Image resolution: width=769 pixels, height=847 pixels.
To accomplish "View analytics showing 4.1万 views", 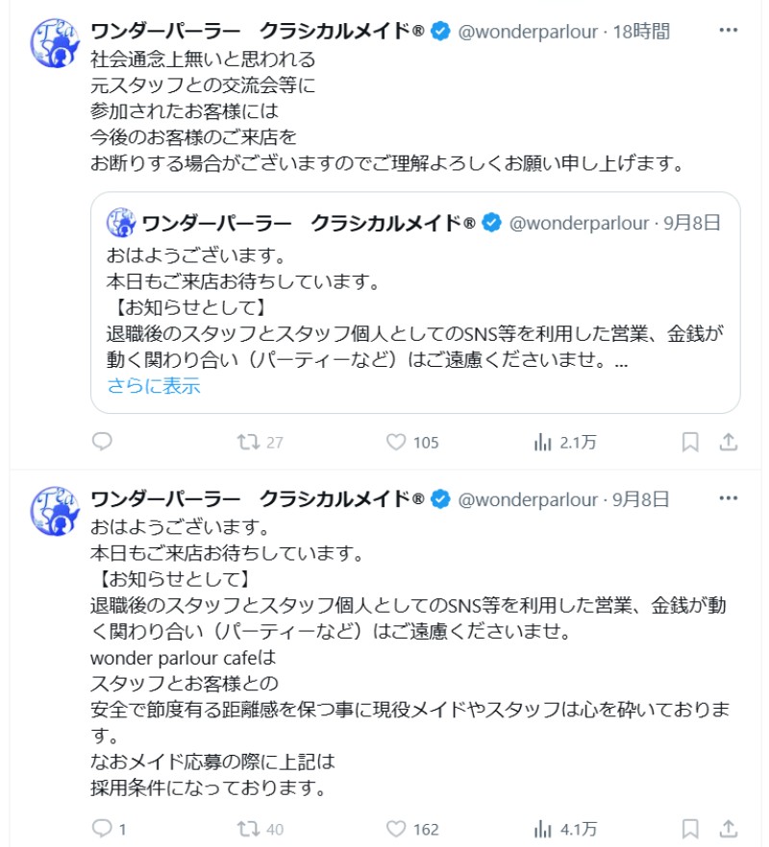I will click(x=543, y=828).
